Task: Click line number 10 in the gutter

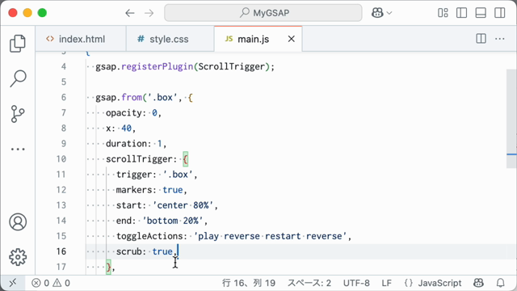Action: coord(61,159)
